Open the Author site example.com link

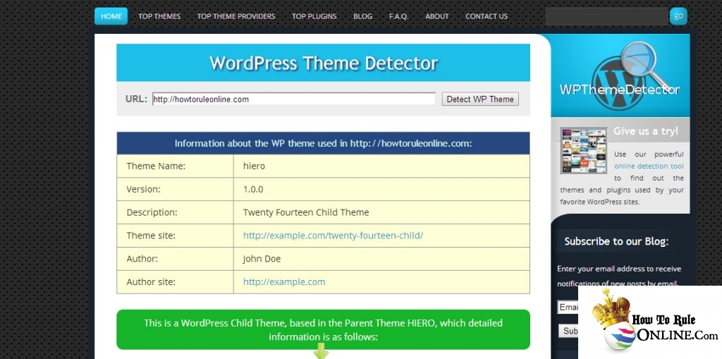coord(284,282)
